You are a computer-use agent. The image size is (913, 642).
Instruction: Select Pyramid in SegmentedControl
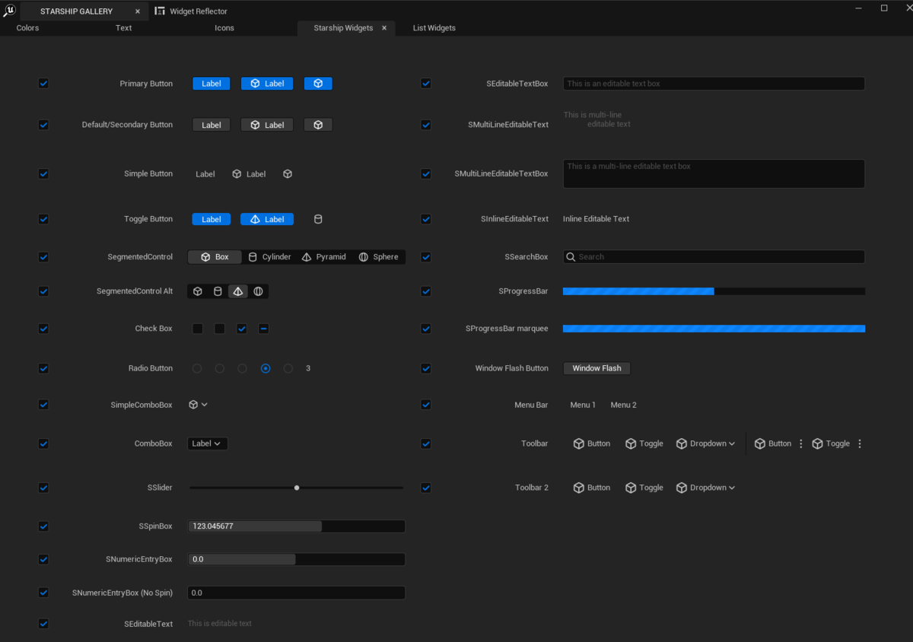coord(323,257)
